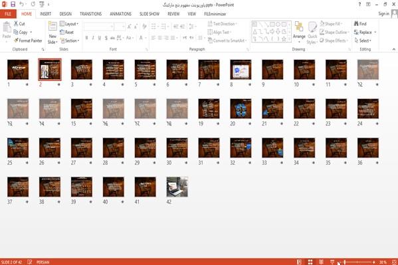This screenshot has height=265, width=398.
Task: Toggle Bold formatting
Action: (x=86, y=38)
